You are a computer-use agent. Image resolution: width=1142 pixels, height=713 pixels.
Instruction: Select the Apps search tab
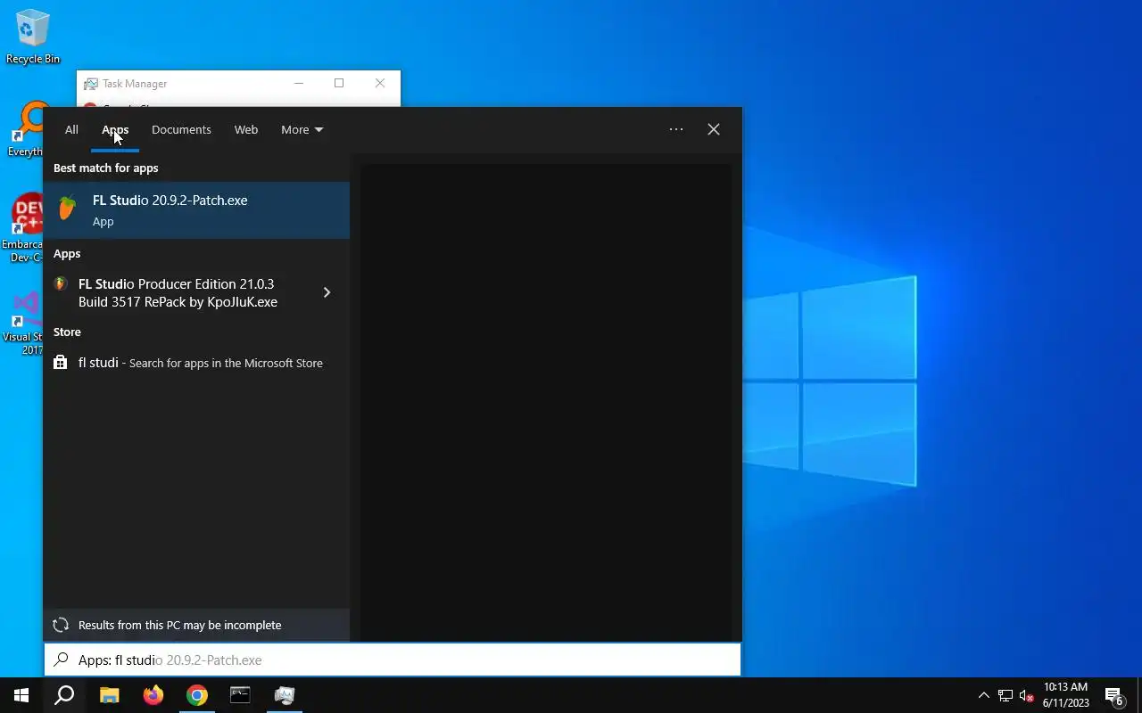(115, 129)
